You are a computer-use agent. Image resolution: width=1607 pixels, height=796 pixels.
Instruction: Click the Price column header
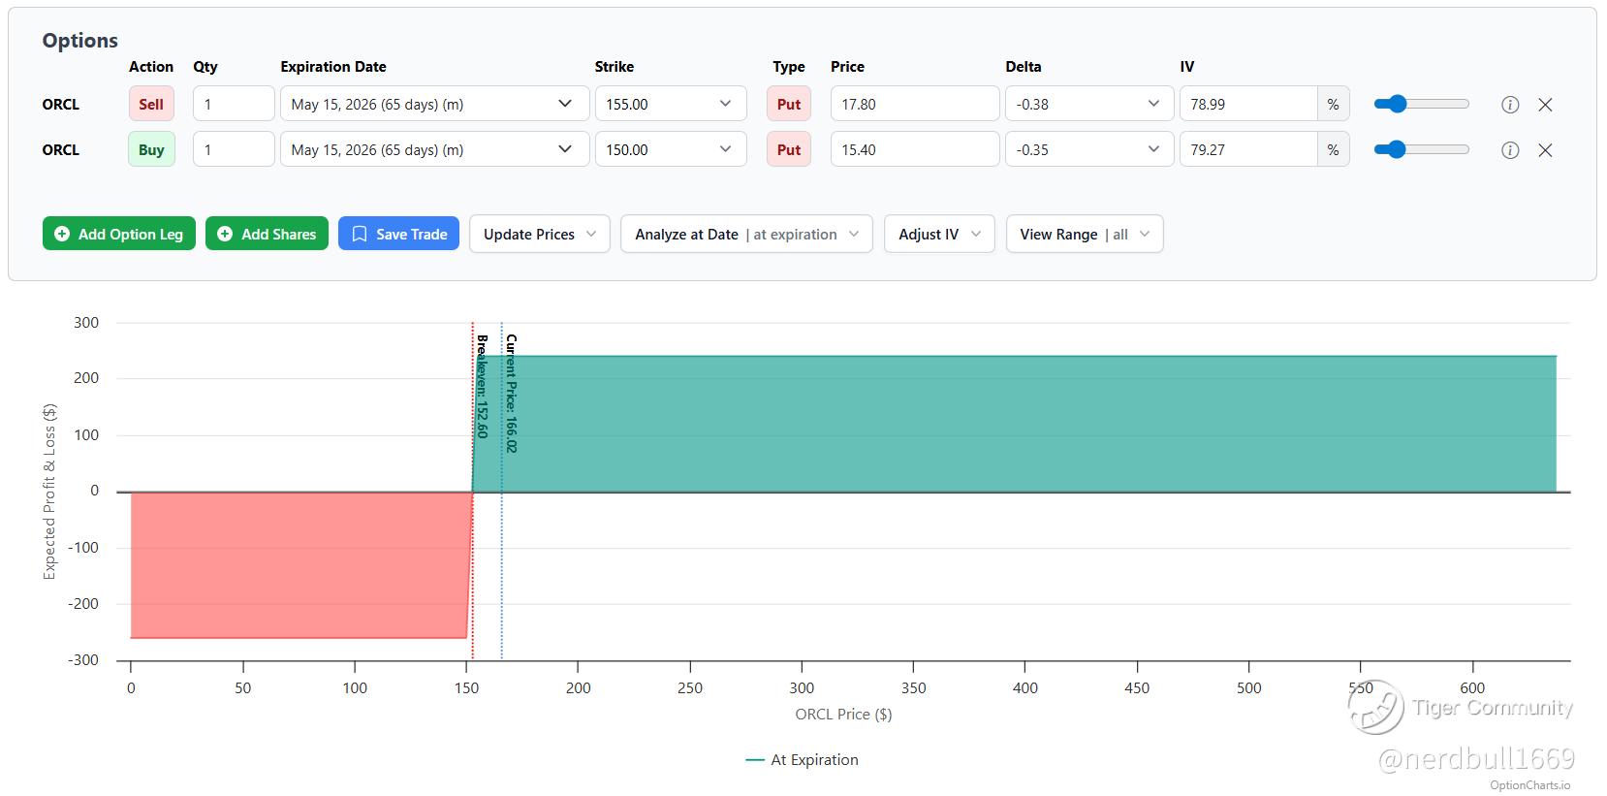[x=847, y=67]
